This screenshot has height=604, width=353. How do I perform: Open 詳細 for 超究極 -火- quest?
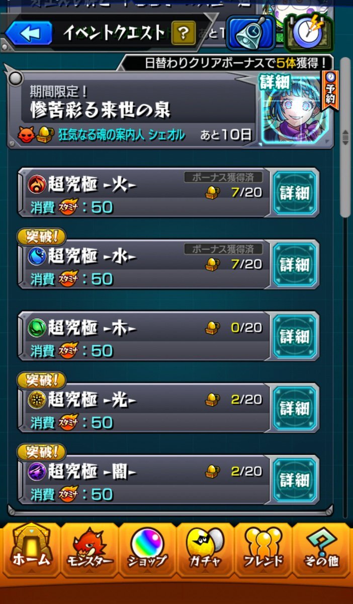pos(294,193)
